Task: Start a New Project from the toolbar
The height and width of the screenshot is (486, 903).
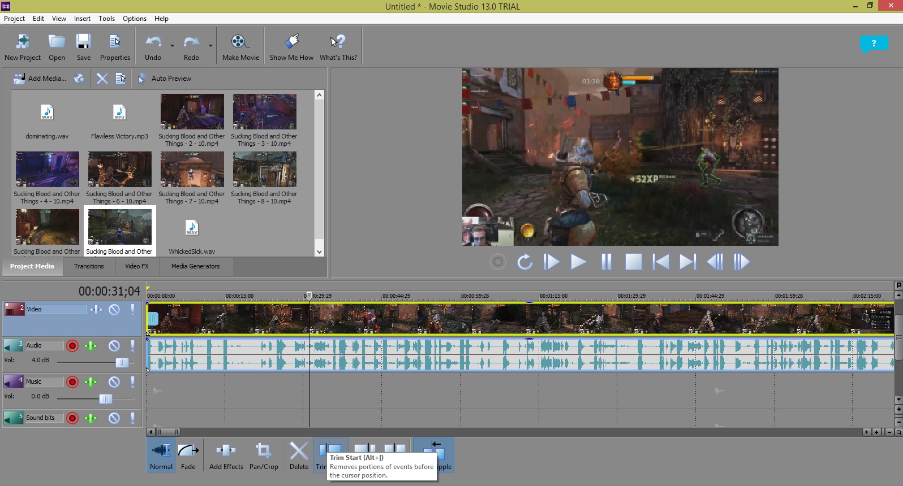Action: pos(23,47)
